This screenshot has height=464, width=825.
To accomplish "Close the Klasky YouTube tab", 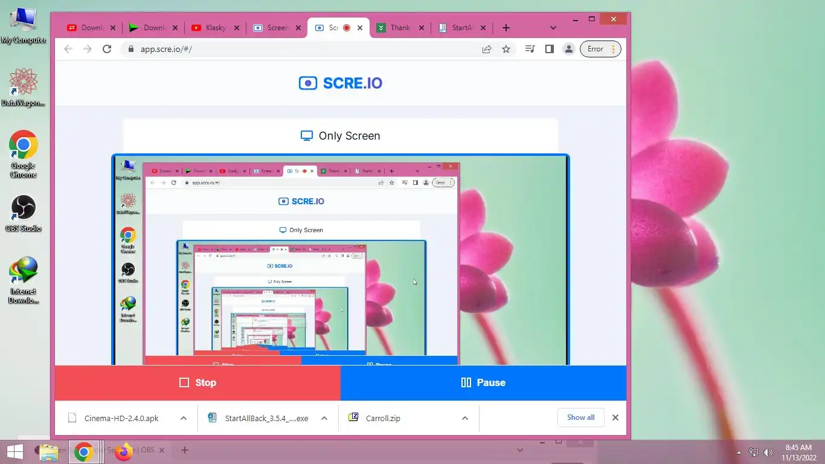I will click(x=237, y=28).
